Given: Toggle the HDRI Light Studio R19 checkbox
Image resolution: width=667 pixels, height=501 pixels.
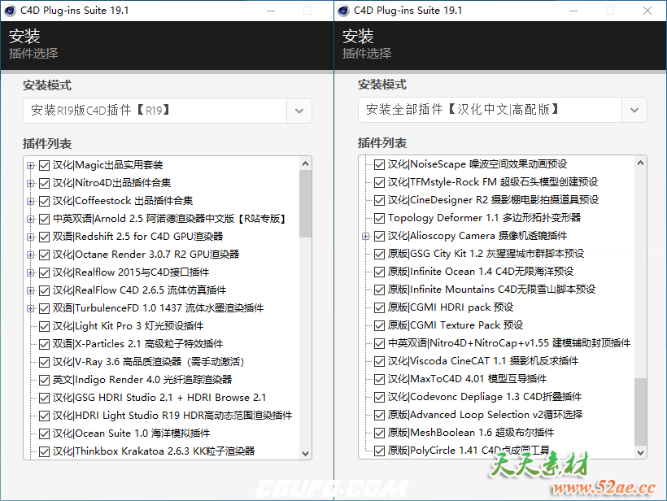Looking at the screenshot, I should [44, 416].
